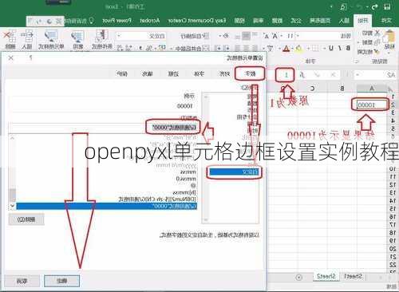Open the 公式 Formulas ribbon tab

(x=296, y=21)
